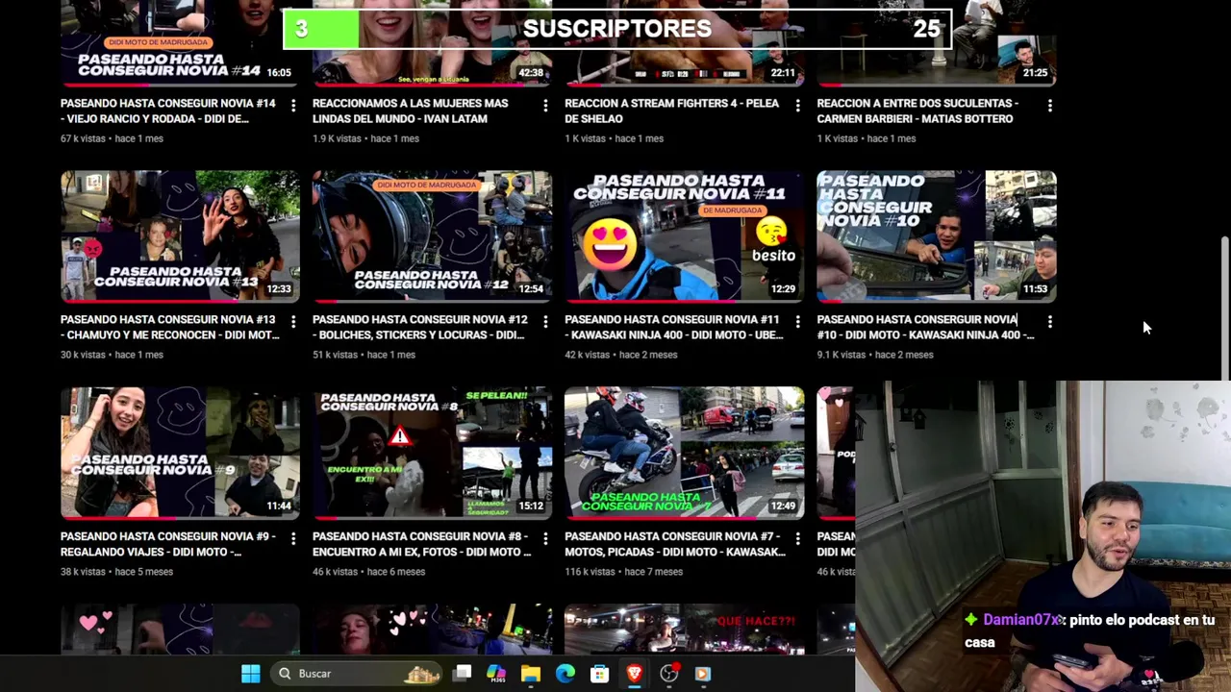Click the page vertical scrollbar thumb
Screen dimensions: 1231x692
point(1224,308)
